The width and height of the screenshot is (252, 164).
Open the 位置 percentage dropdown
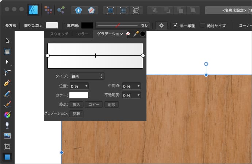click(x=79, y=86)
